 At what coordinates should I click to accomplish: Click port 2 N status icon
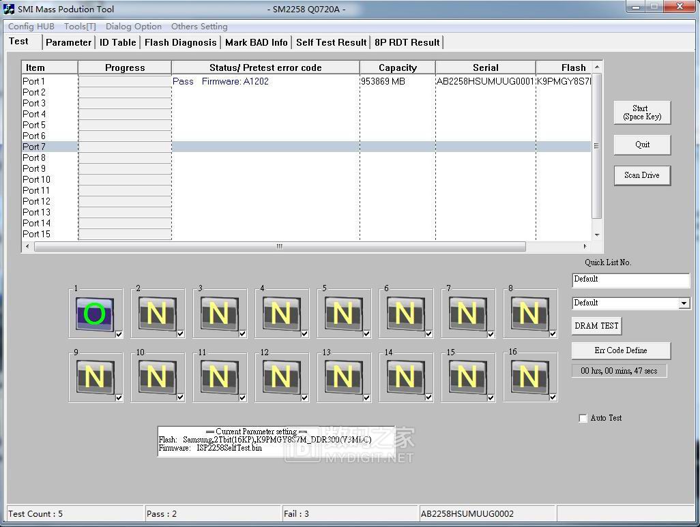(157, 314)
